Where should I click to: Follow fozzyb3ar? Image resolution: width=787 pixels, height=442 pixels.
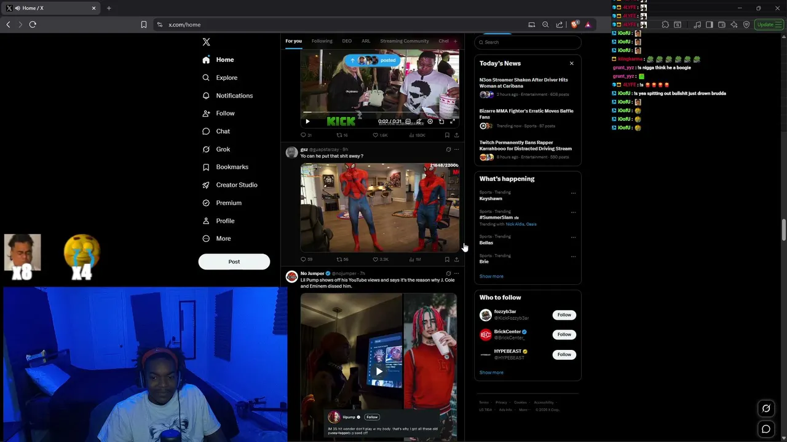coord(564,315)
